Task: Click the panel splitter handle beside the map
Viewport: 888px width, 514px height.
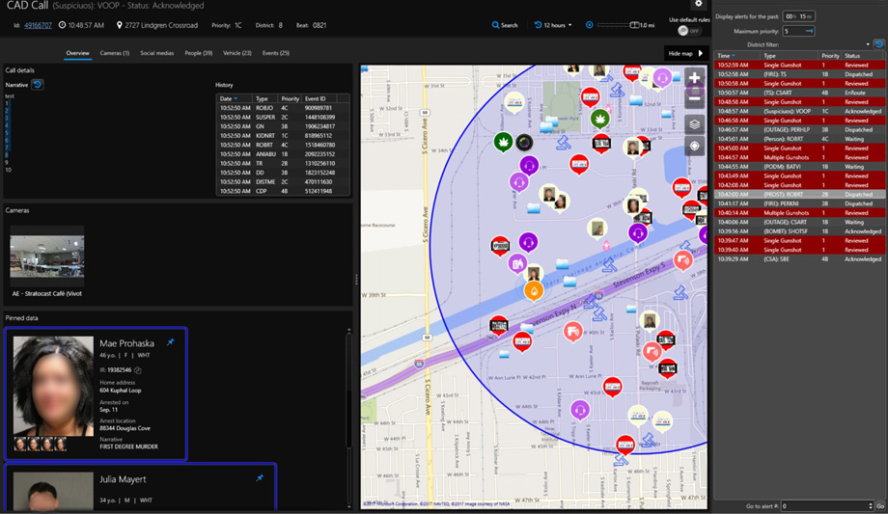Action: point(356,279)
